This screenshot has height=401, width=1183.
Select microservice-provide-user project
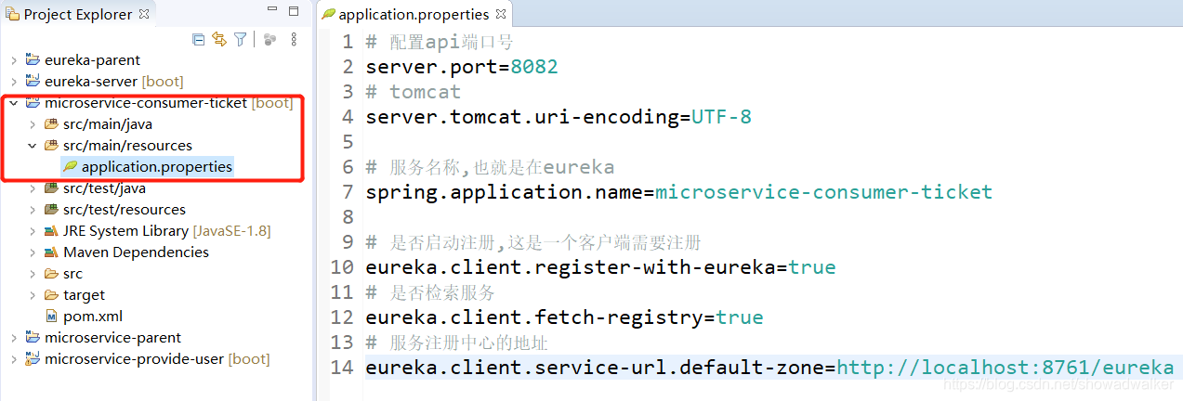(157, 359)
